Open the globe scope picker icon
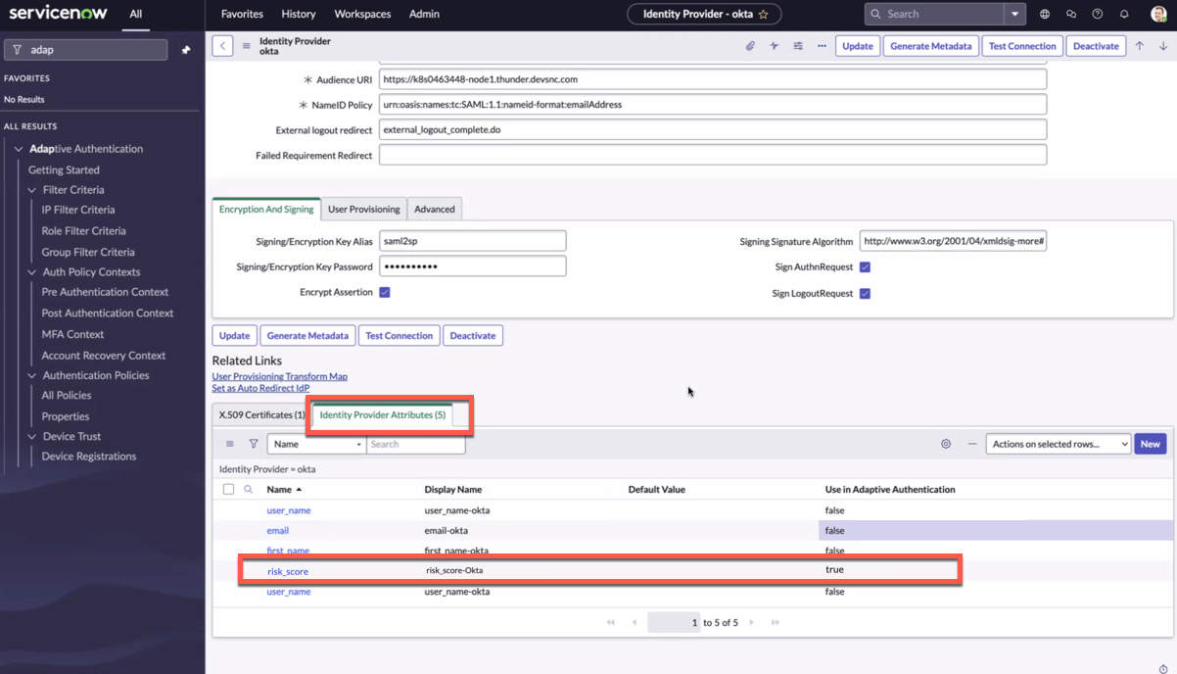Image resolution: width=1177 pixels, height=674 pixels. click(x=1045, y=15)
